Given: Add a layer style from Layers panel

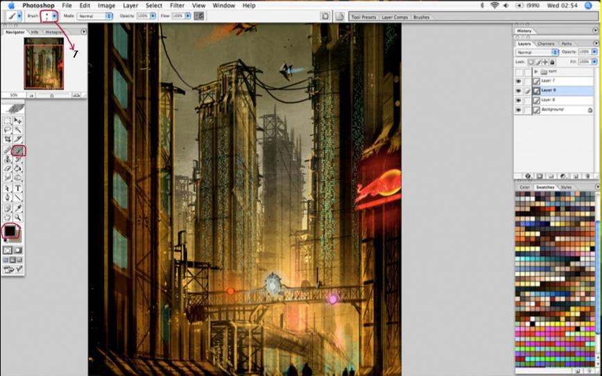Looking at the screenshot, I should (x=528, y=176).
